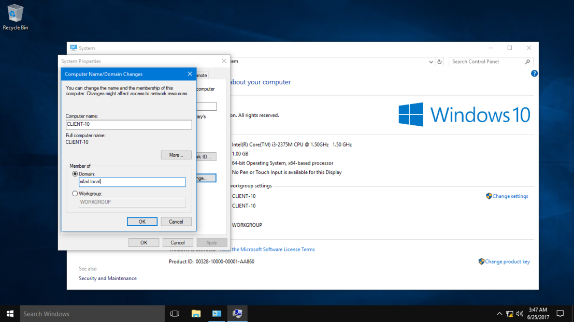Click the WORKGROUP text in System window
The width and height of the screenshot is (574, 322).
point(247,225)
